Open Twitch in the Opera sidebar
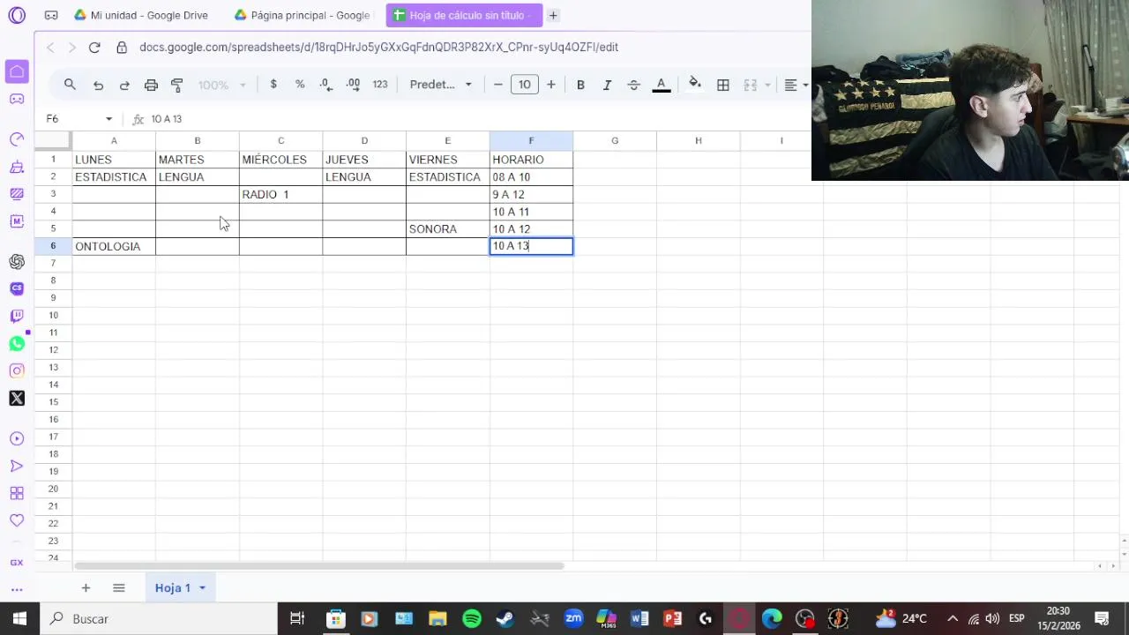 (17, 316)
